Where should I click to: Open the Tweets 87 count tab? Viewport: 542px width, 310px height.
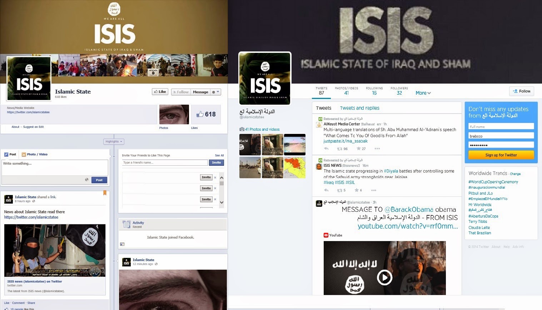[321, 91]
